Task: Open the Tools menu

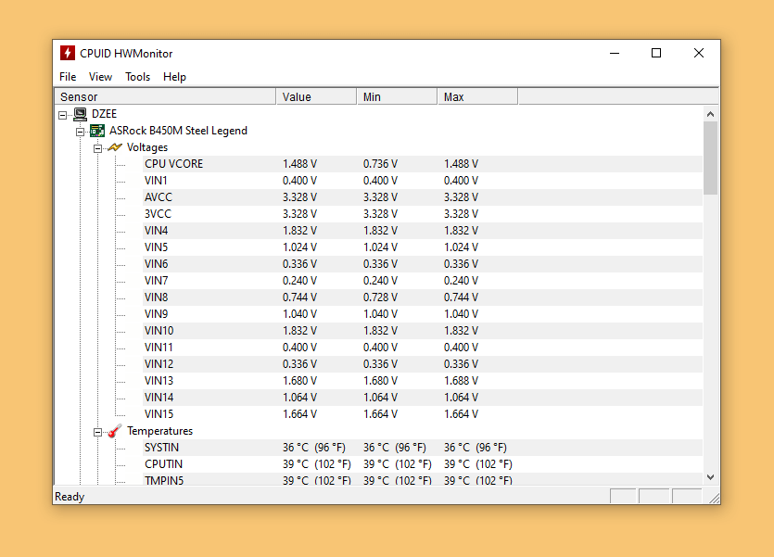Action: (x=137, y=77)
